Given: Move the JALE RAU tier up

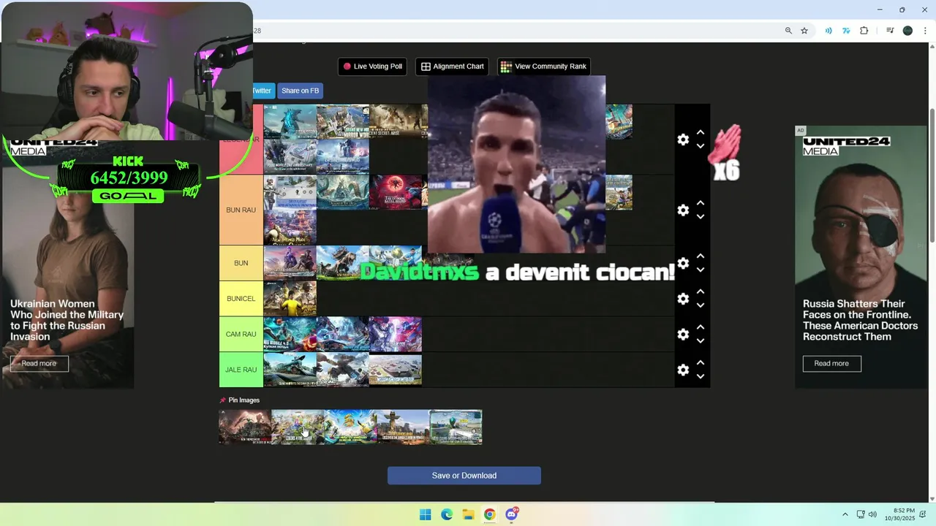Looking at the screenshot, I should (x=701, y=362).
